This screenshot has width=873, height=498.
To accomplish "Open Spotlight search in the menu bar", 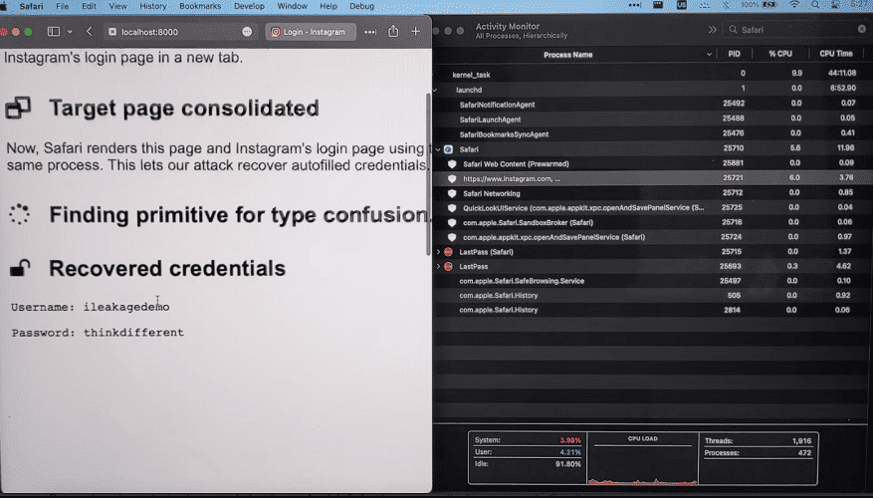I will tap(815, 5).
